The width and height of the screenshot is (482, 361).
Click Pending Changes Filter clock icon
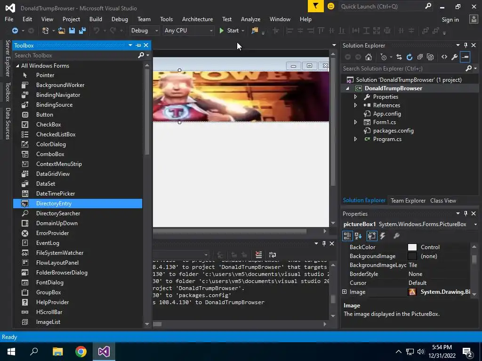click(383, 57)
